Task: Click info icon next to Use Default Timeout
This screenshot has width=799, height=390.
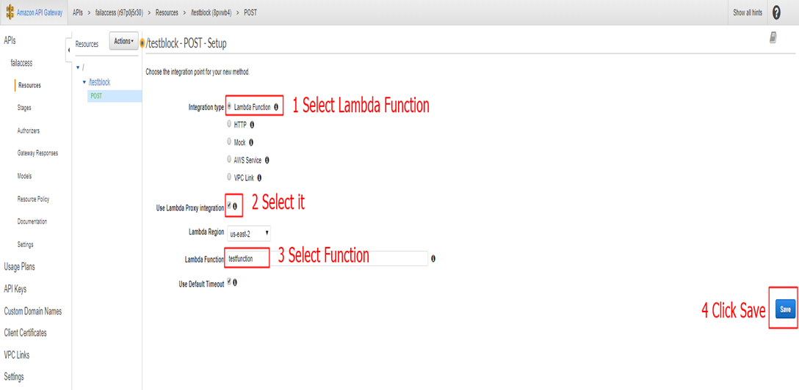Action: [236, 283]
